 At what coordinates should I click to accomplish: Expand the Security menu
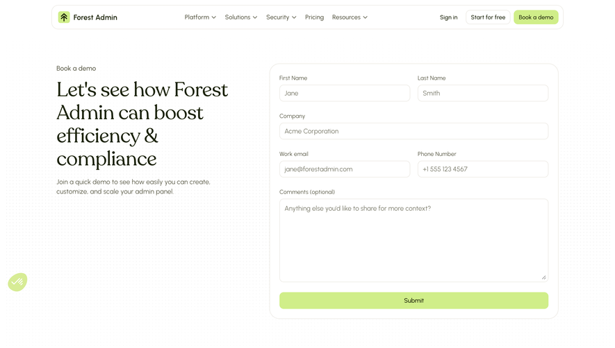point(281,17)
